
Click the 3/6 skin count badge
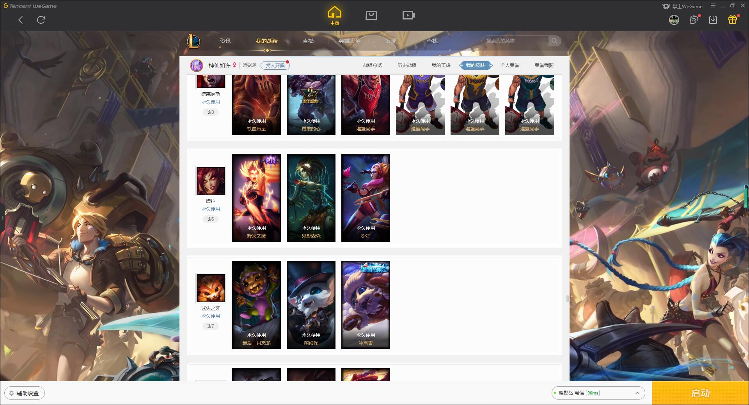coord(211,219)
